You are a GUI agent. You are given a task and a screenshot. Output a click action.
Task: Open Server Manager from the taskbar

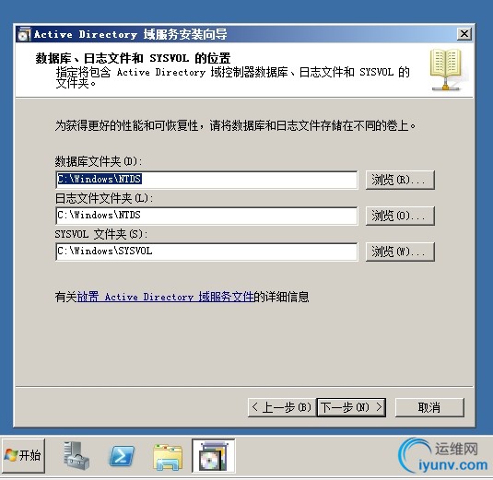[x=76, y=456]
